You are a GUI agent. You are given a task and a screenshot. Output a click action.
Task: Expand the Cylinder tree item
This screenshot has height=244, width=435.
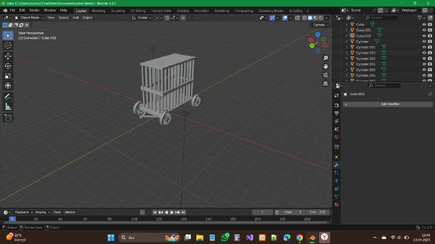pos(347,42)
